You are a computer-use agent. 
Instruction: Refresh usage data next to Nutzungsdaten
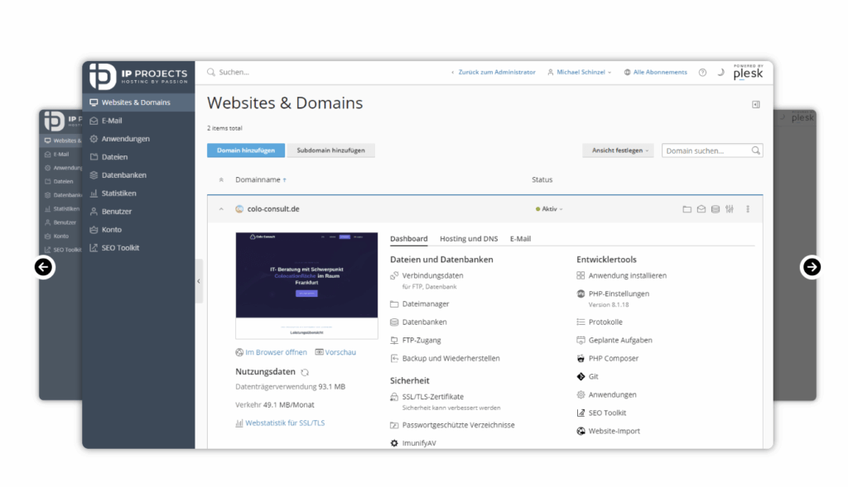pyautogui.click(x=305, y=373)
